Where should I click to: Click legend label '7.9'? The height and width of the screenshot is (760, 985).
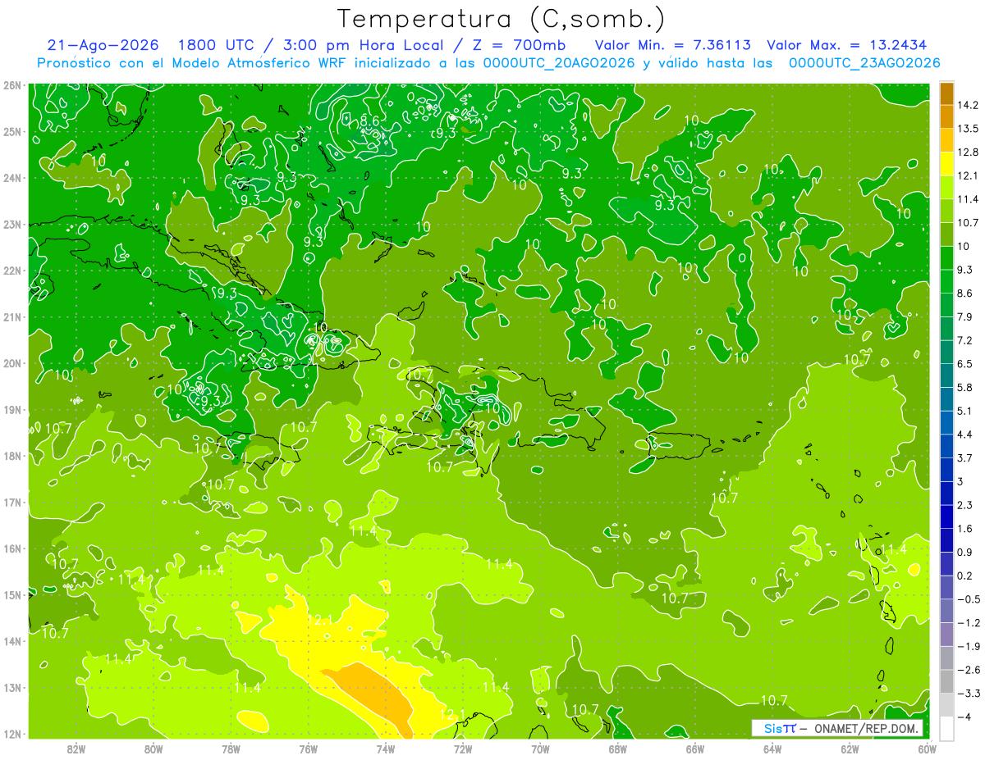[964, 316]
